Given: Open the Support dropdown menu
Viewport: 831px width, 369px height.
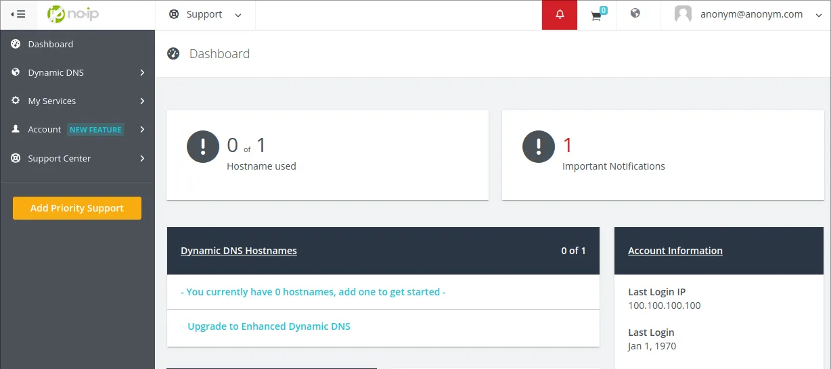Looking at the screenshot, I should (x=205, y=15).
